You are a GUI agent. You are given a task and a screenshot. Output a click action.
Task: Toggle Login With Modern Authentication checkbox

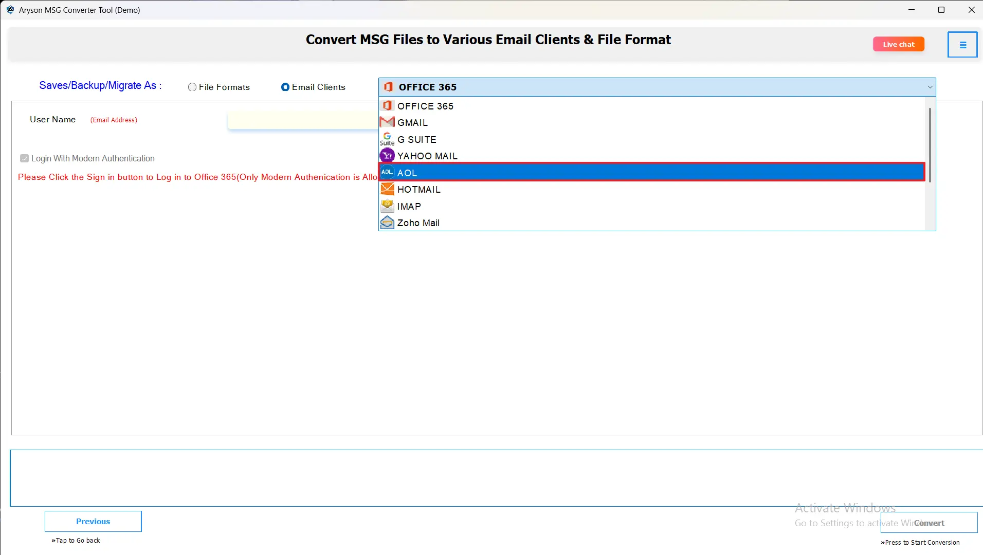coord(24,158)
